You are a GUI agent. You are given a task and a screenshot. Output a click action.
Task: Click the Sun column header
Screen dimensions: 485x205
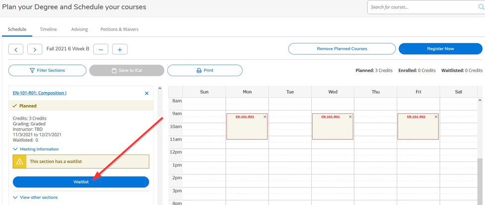click(x=204, y=92)
